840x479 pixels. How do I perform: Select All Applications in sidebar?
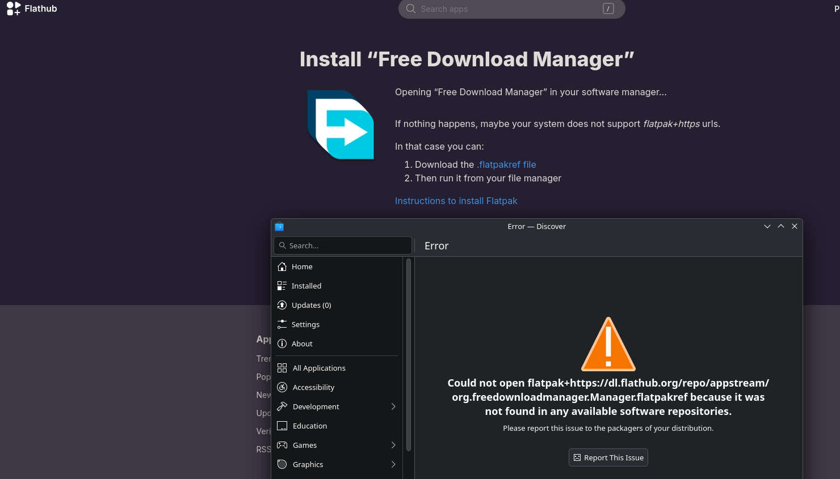tap(319, 368)
